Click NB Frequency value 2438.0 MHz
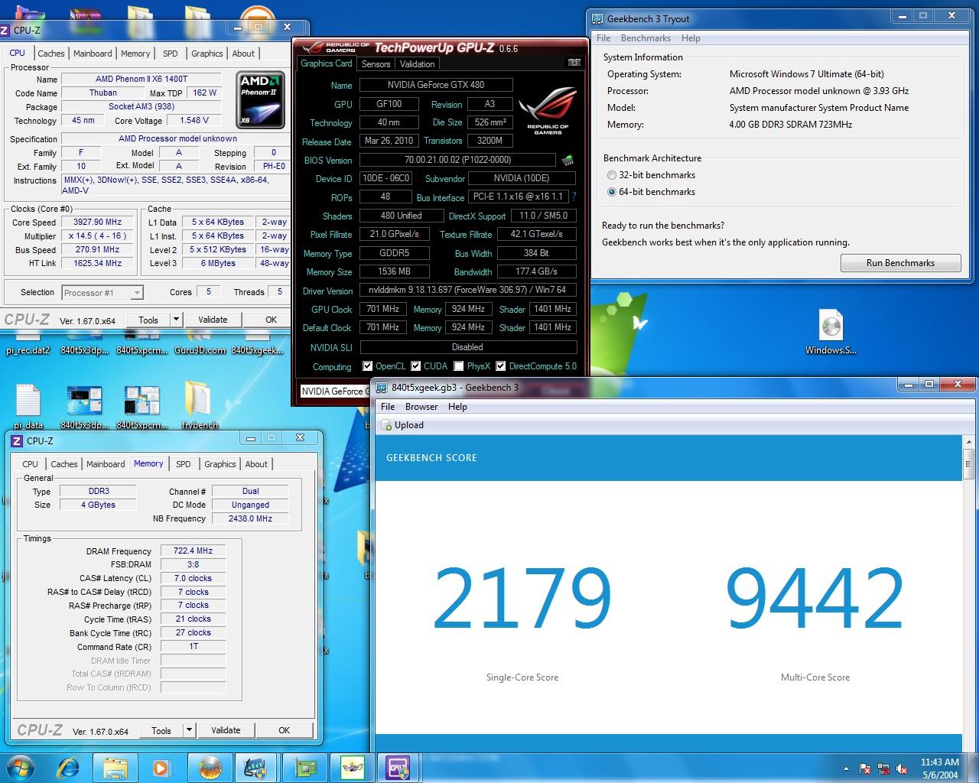The width and height of the screenshot is (979, 783). (250, 518)
